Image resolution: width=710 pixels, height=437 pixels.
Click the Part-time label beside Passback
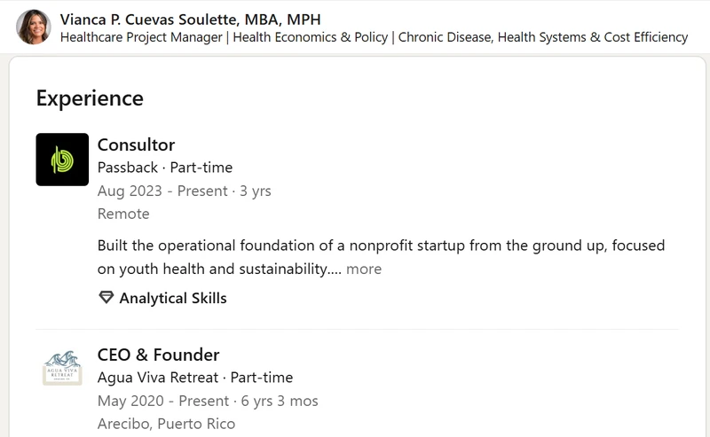pos(201,168)
